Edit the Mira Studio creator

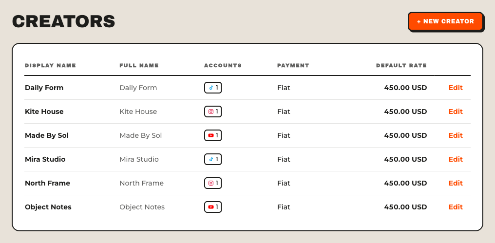click(456, 159)
